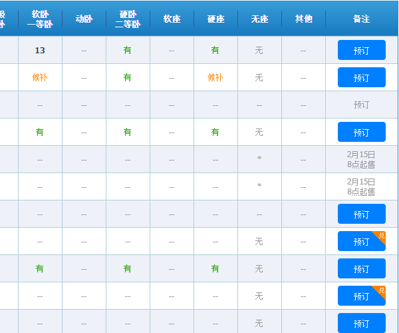The image size is (399, 333).
Task: Select the 13 tickets cell under 软卧
Action: (40, 51)
